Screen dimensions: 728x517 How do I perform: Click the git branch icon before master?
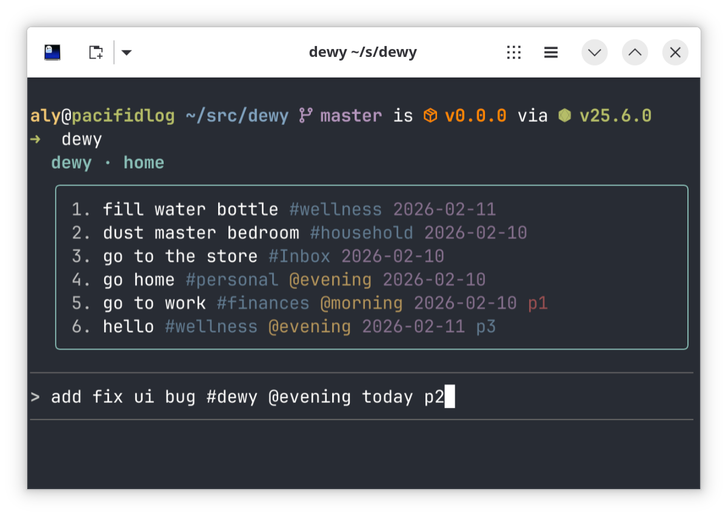[306, 115]
